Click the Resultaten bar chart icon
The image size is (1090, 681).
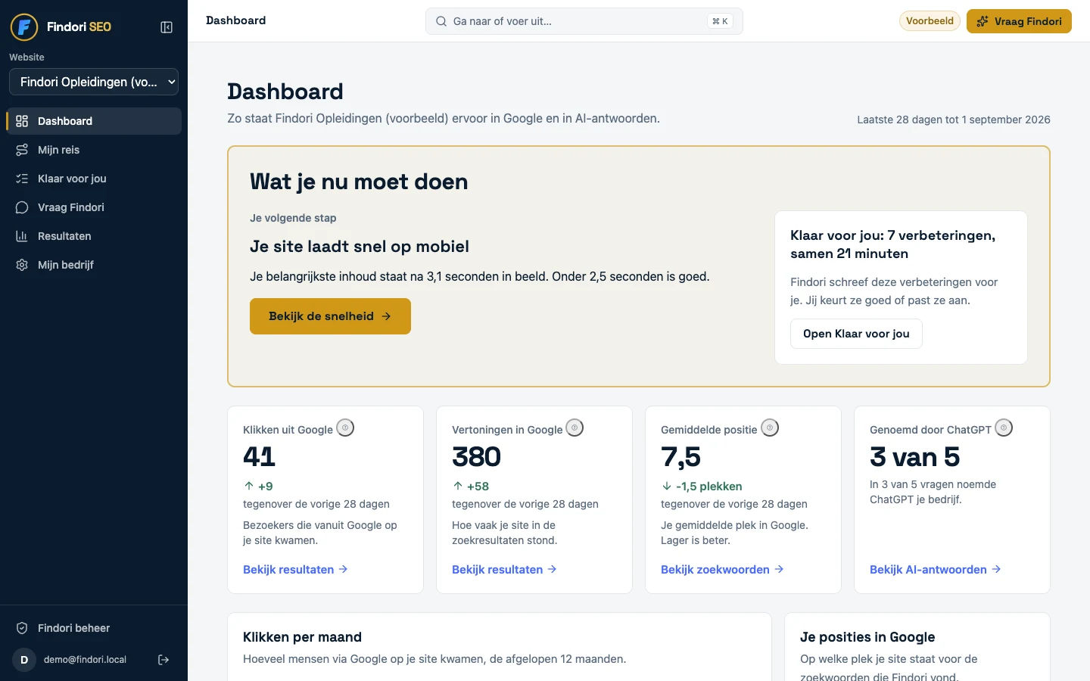(x=22, y=236)
